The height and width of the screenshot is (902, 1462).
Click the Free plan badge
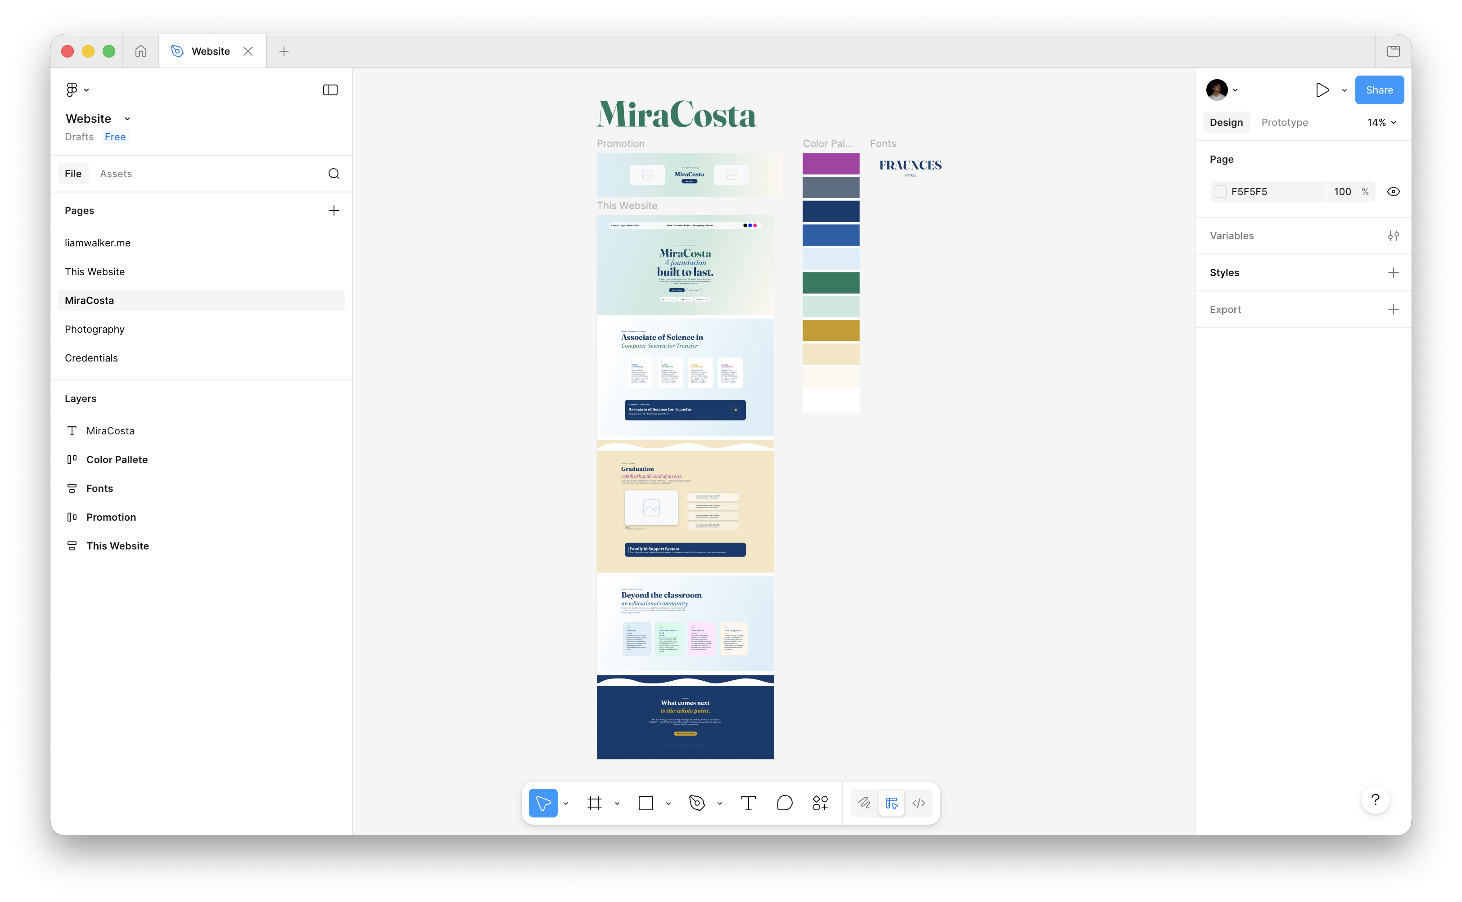pos(115,137)
